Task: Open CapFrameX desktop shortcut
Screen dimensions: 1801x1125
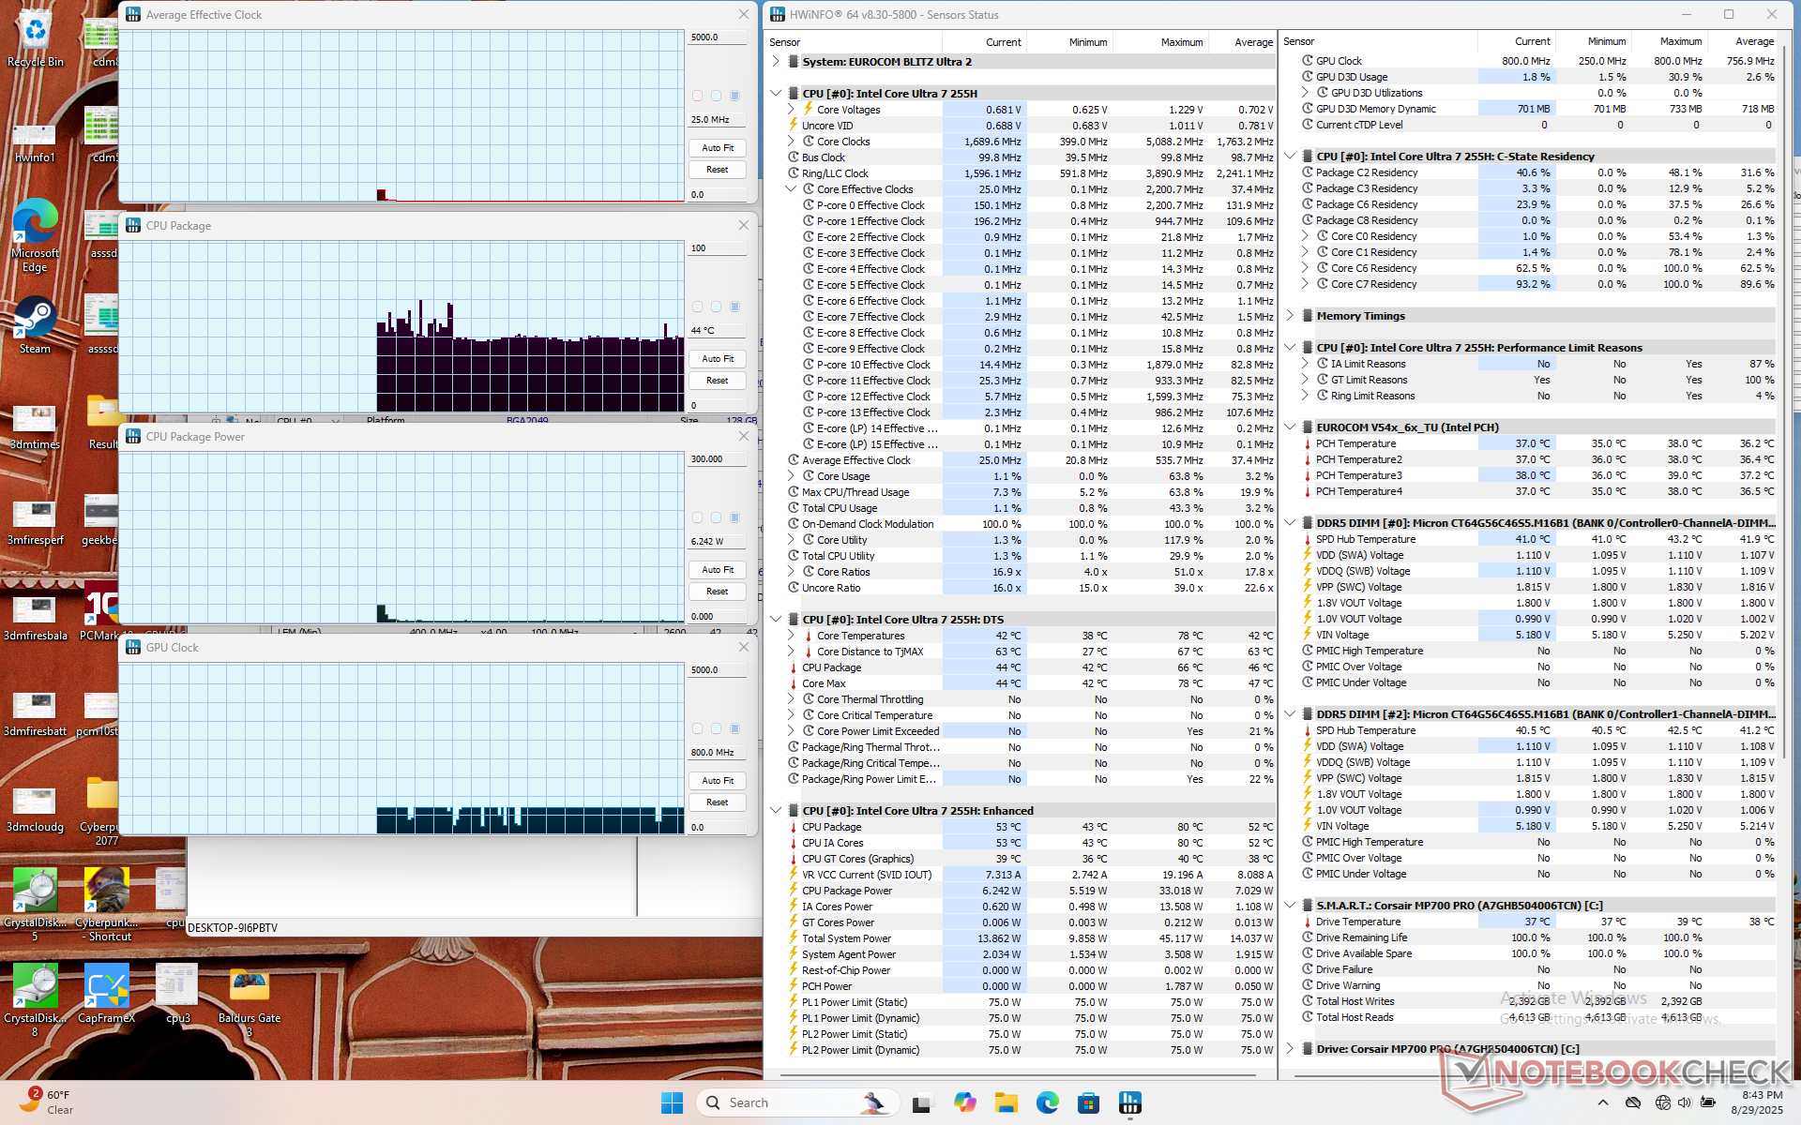Action: (106, 993)
